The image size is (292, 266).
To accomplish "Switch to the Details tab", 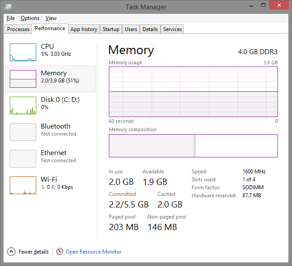I will (x=150, y=29).
